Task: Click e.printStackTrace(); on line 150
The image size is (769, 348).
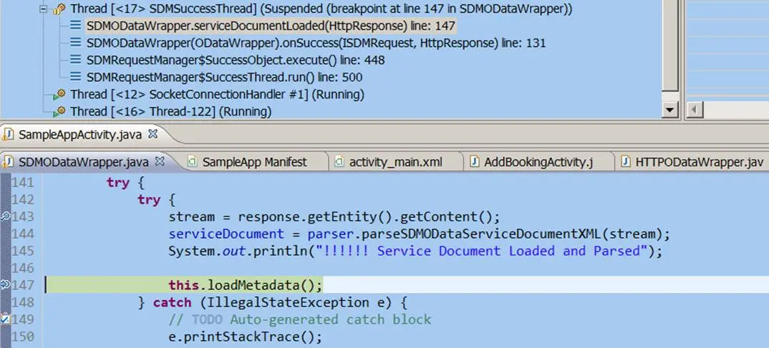Action: point(245,337)
